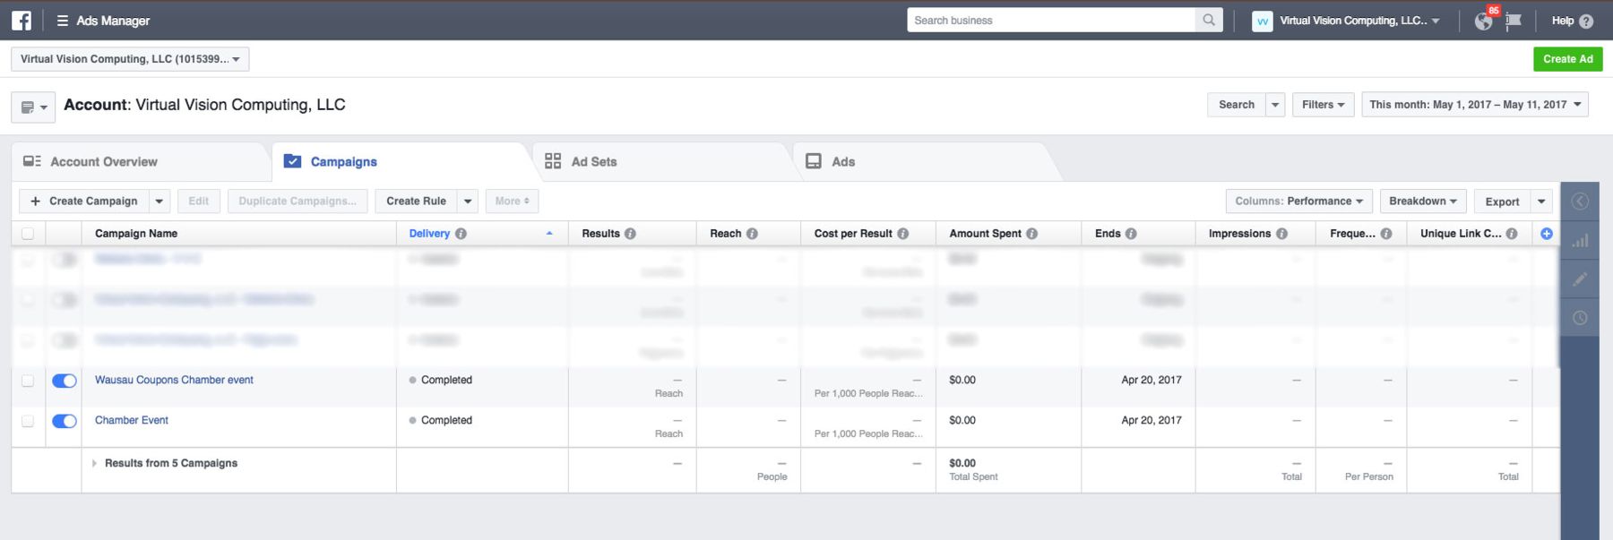The width and height of the screenshot is (1613, 540).
Task: Switch to the Ad Sets tab
Action: tap(660, 162)
